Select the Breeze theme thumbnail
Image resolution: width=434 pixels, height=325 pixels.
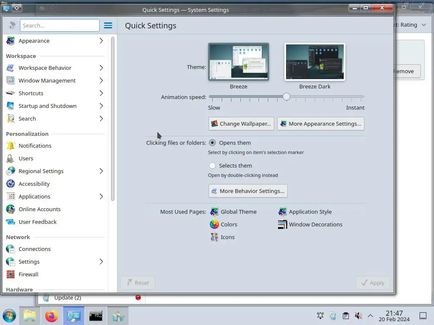tap(239, 62)
